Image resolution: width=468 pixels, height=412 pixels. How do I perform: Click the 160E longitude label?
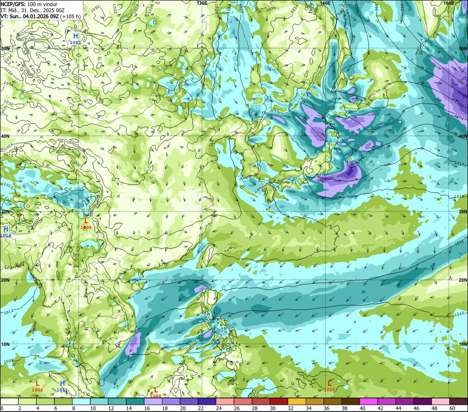448,3
